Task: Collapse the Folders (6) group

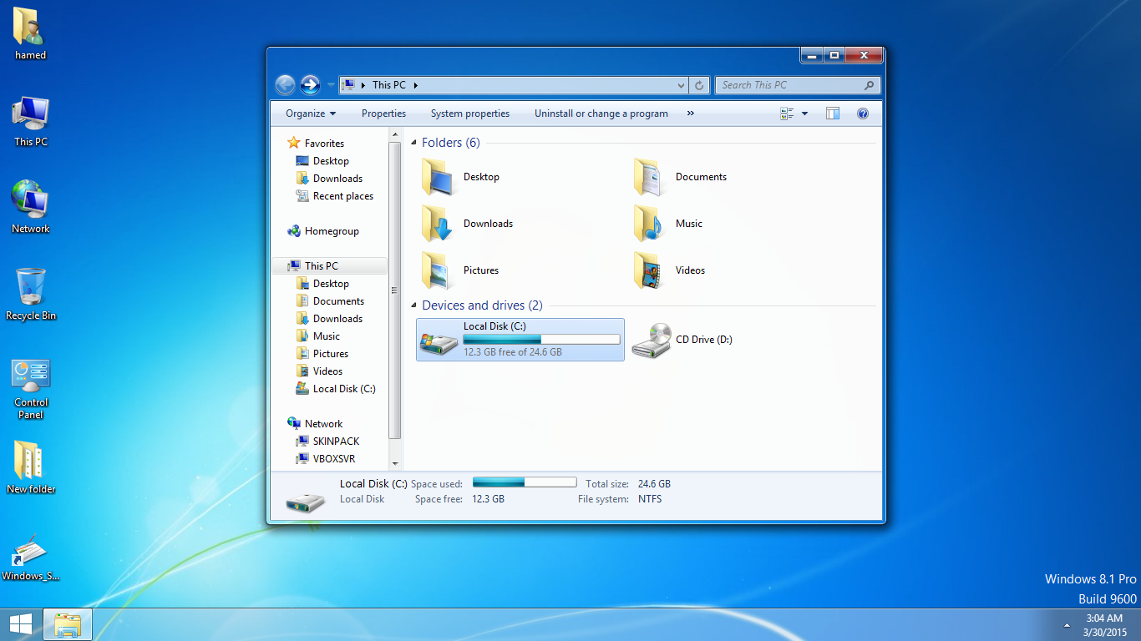Action: (x=413, y=144)
